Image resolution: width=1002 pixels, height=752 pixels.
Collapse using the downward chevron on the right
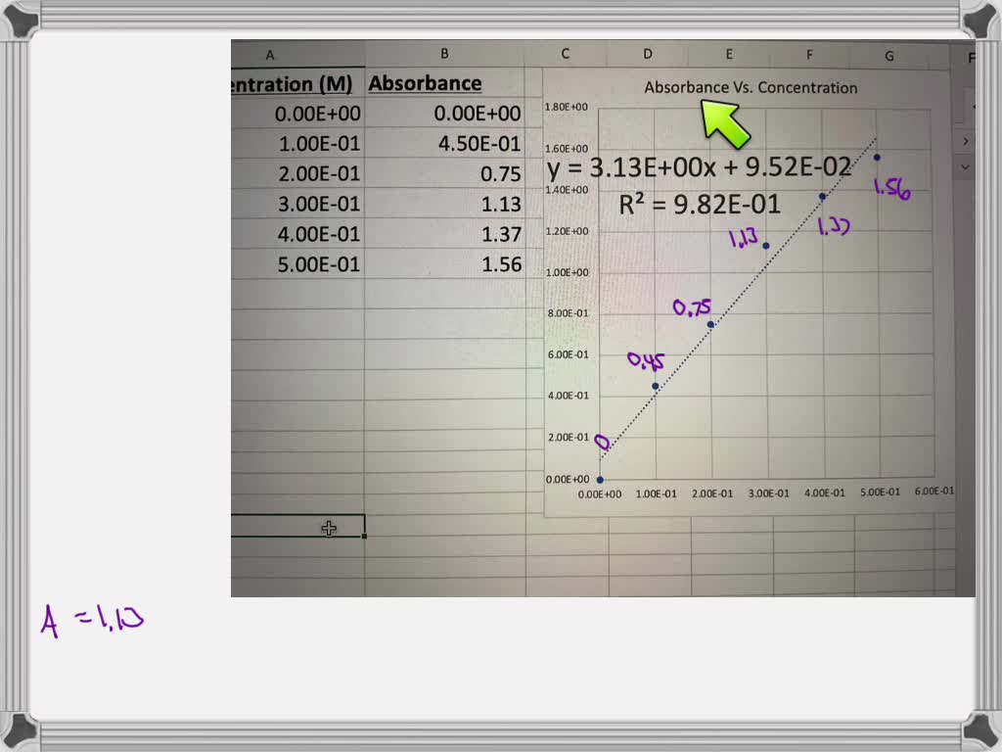965,166
